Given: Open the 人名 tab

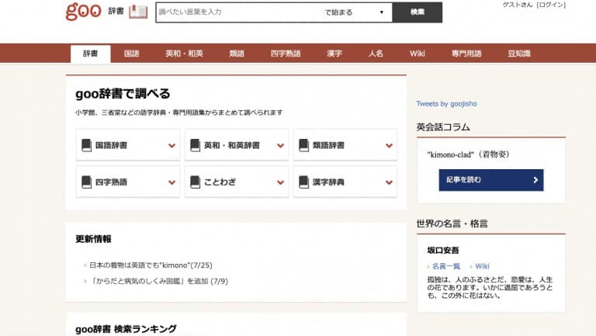Looking at the screenshot, I should (376, 54).
